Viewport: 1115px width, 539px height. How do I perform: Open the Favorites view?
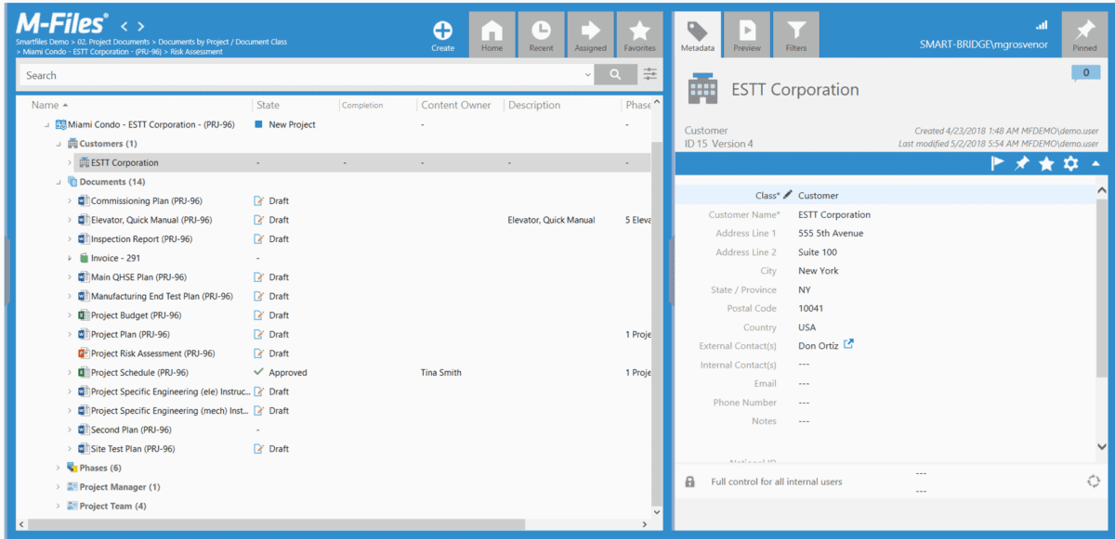click(637, 33)
